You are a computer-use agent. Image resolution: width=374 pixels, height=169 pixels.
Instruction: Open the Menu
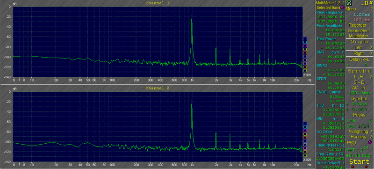tap(351, 9)
